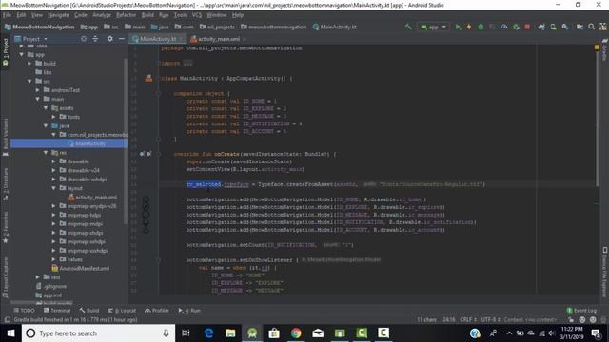The width and height of the screenshot is (609, 342).
Task: Click the Scroll from Source target icon
Action: (x=84, y=39)
